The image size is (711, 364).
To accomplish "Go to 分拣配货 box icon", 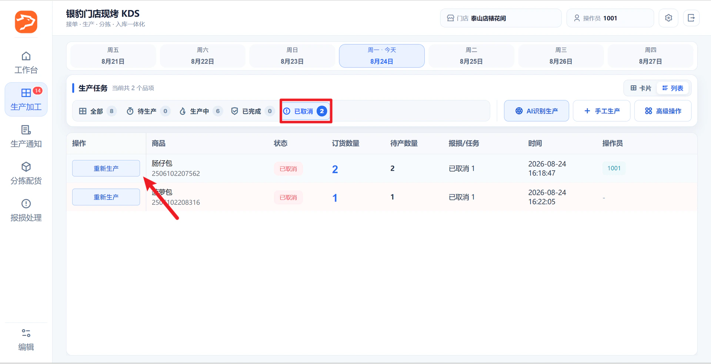I will click(x=26, y=173).
